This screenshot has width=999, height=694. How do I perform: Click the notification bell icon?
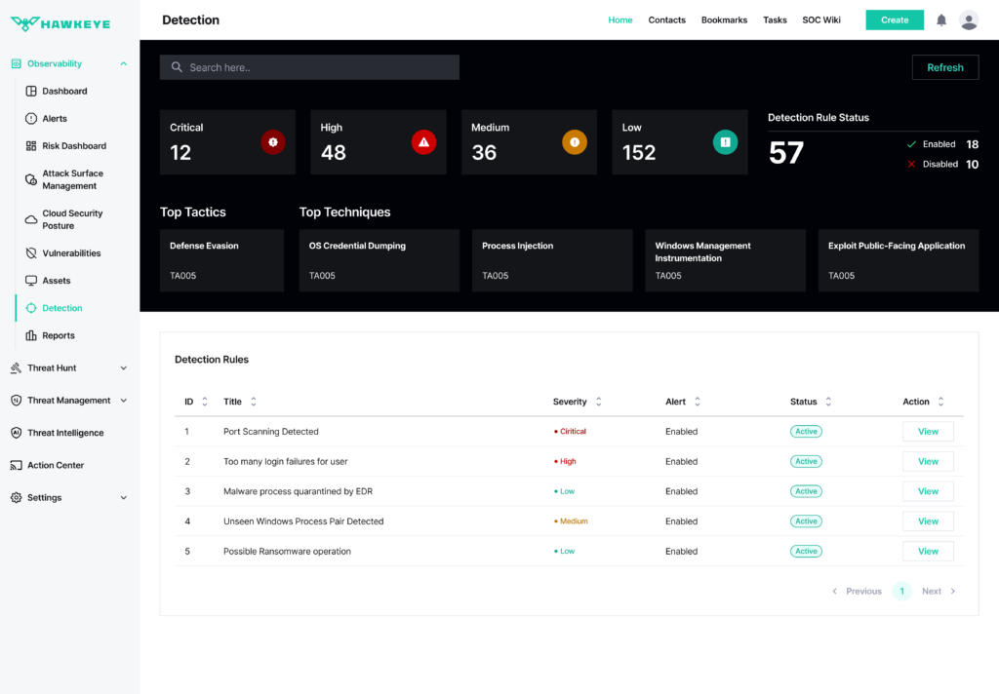(x=941, y=20)
